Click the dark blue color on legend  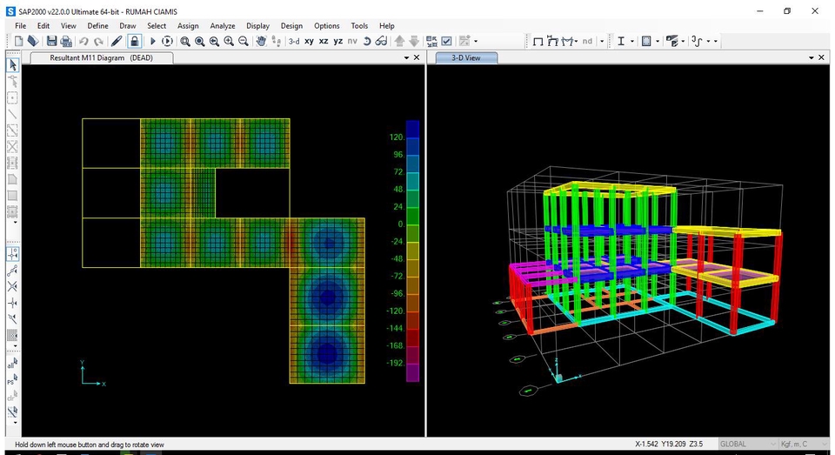point(412,128)
